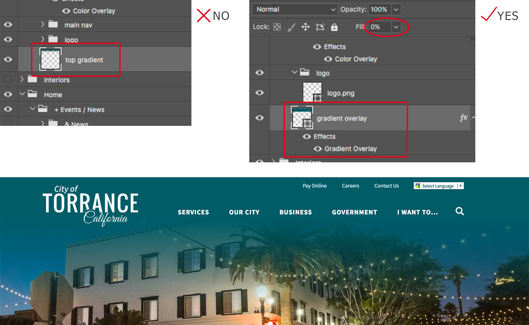Expand the logo group chevron in left panel

coord(42,39)
